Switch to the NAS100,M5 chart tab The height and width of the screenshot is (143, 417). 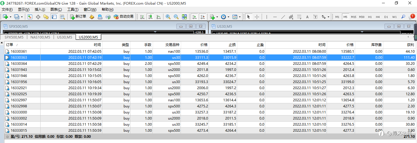coord(40,37)
